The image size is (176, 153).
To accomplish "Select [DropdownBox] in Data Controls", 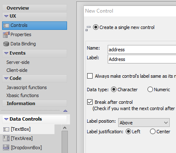I will pos(26,148).
